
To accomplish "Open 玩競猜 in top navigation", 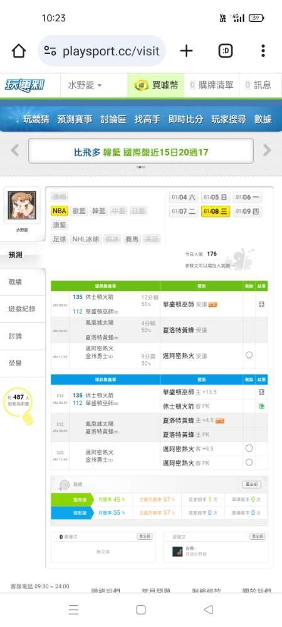I will tap(36, 119).
